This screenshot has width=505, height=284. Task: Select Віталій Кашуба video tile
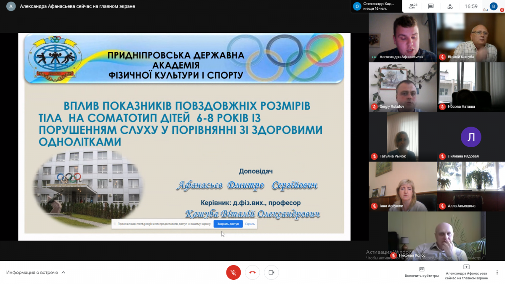(x=470, y=37)
